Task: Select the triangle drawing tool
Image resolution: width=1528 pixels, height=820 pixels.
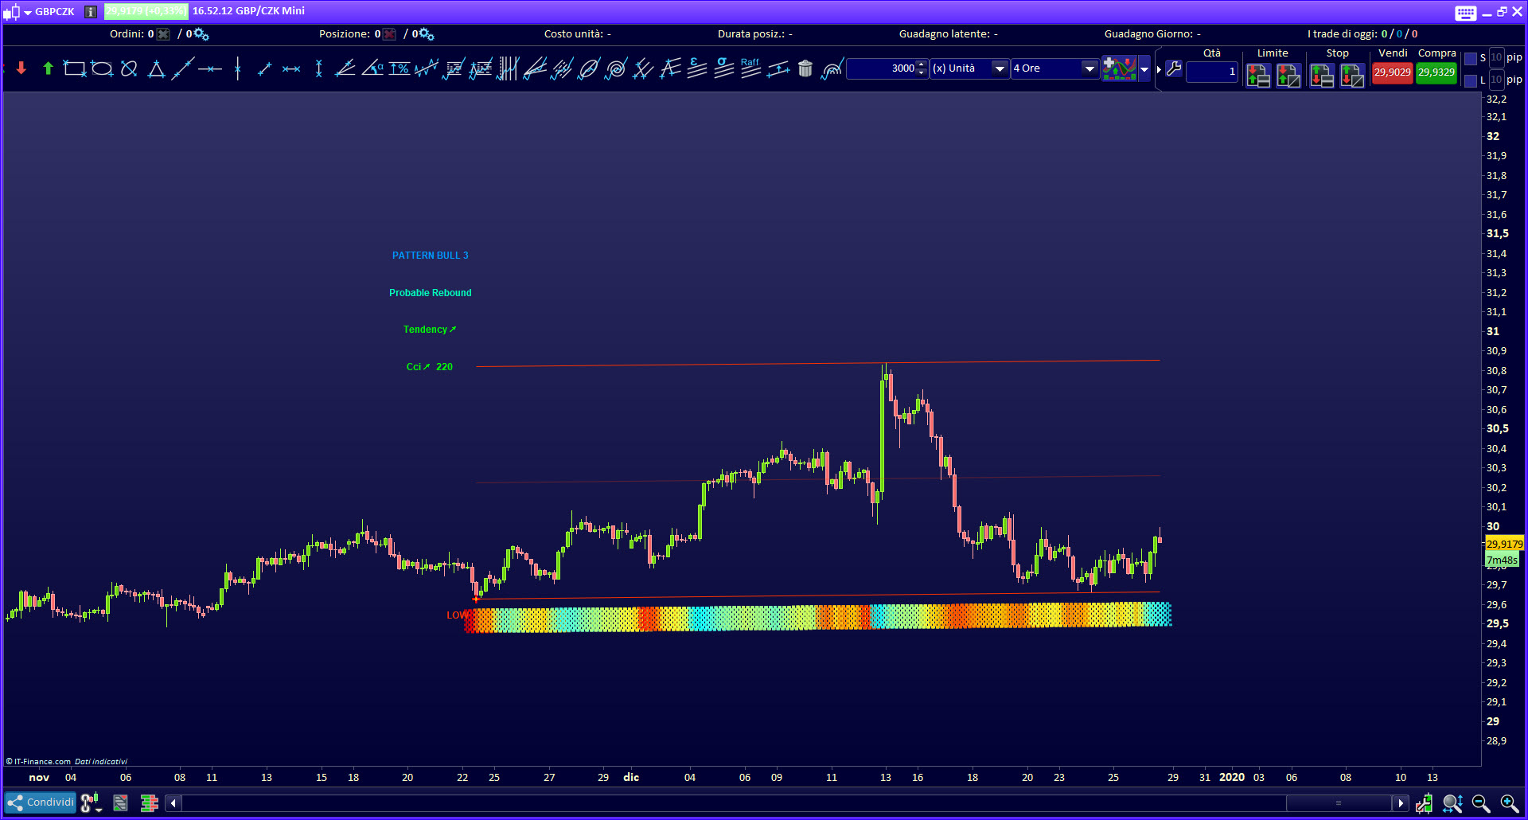Action: coord(156,69)
